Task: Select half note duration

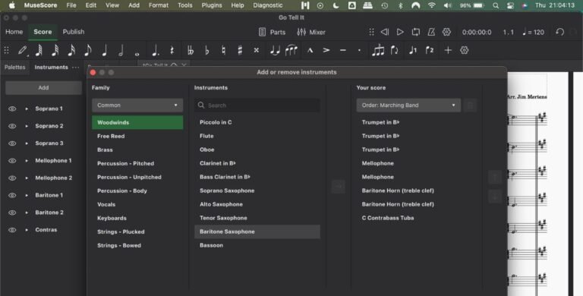Action: click(x=121, y=50)
